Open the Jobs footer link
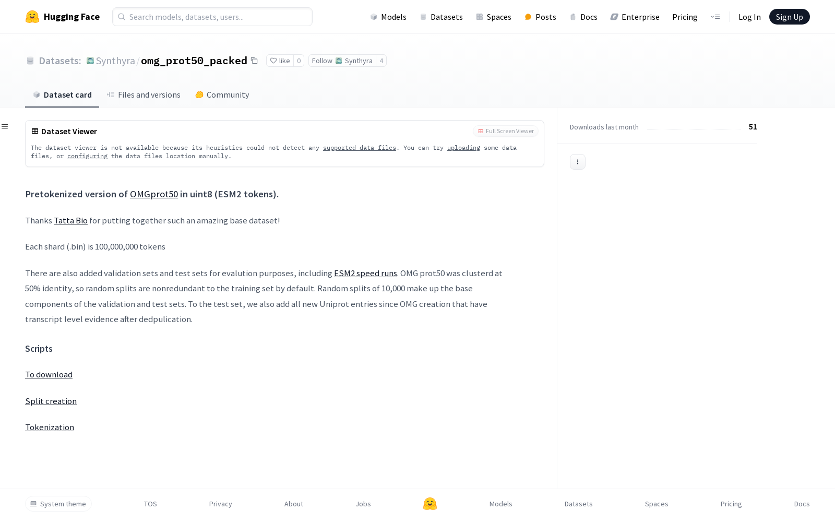This screenshot has width=835, height=522. [363, 504]
